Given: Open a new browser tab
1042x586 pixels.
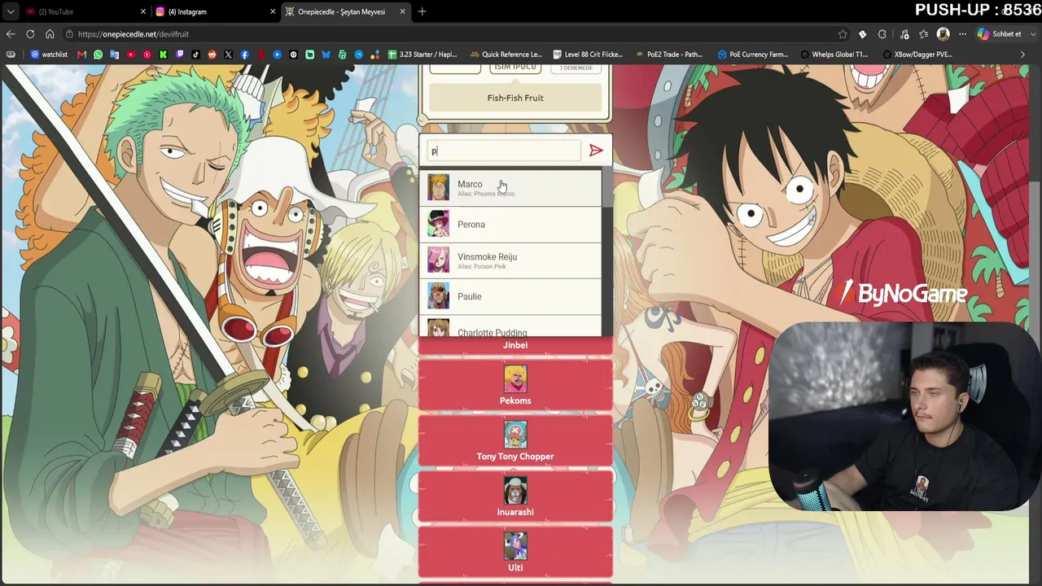Looking at the screenshot, I should (x=422, y=11).
